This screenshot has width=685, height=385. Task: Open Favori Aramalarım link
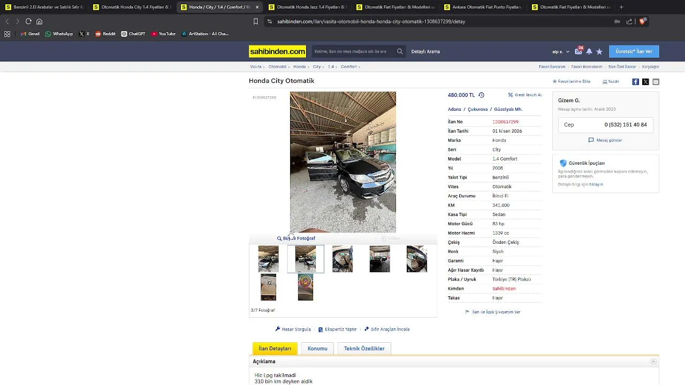pyautogui.click(x=587, y=67)
